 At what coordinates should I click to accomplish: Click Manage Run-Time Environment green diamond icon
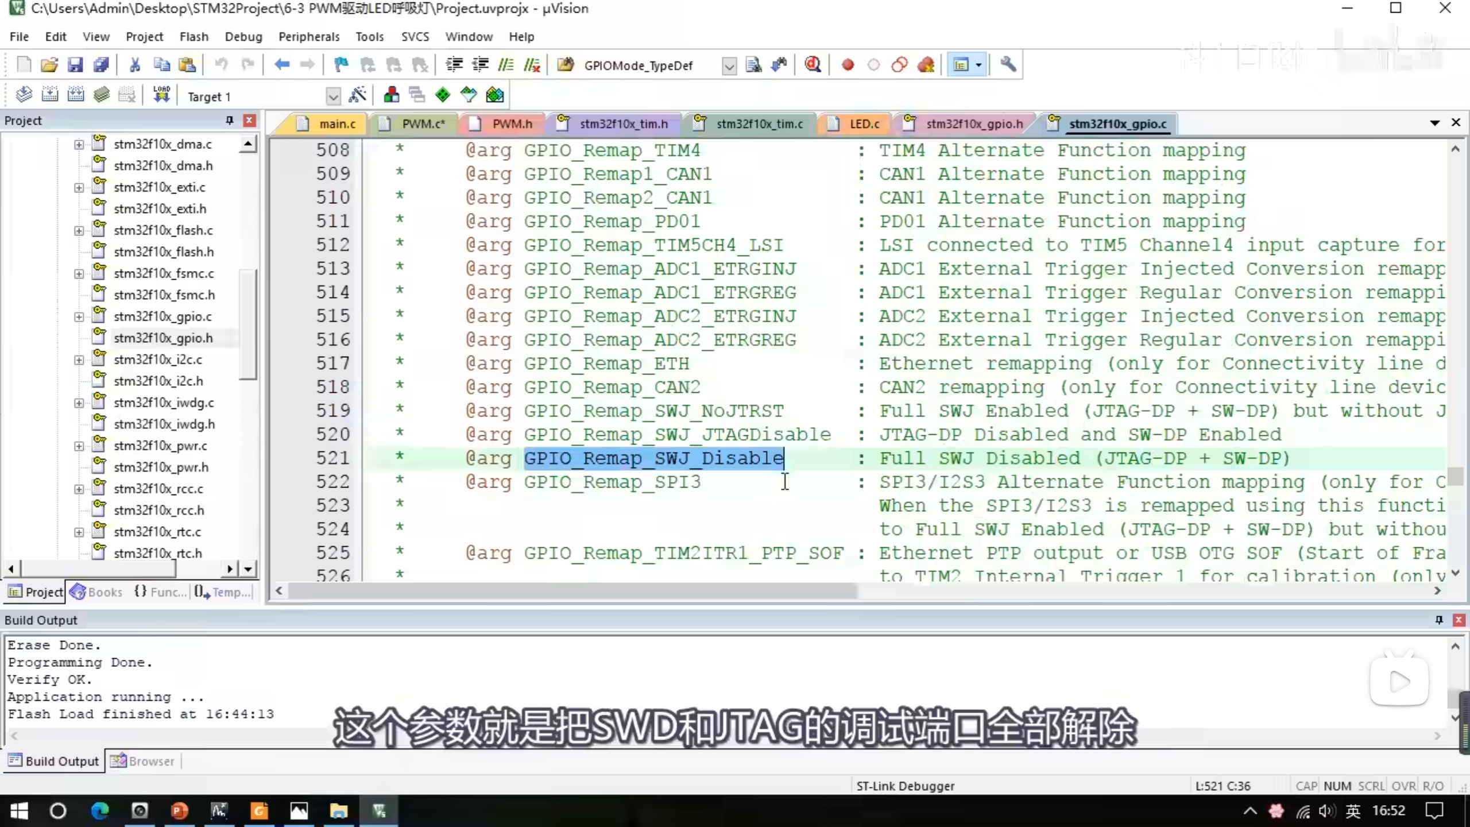[443, 95]
